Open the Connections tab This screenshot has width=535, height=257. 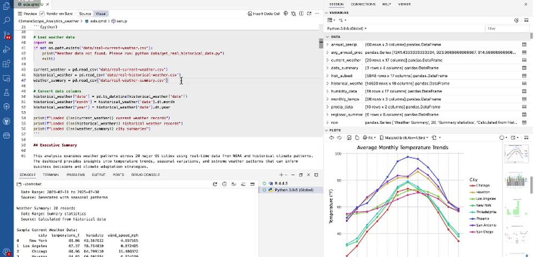point(363,4)
